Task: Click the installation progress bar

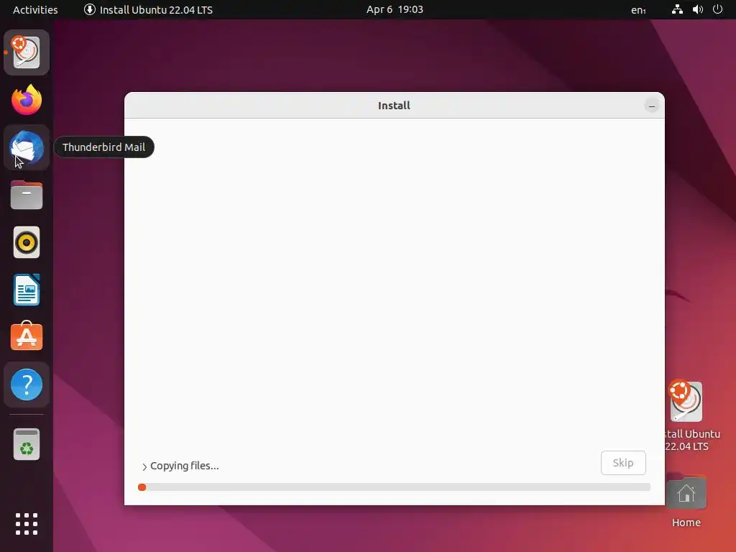Action: pyautogui.click(x=395, y=487)
